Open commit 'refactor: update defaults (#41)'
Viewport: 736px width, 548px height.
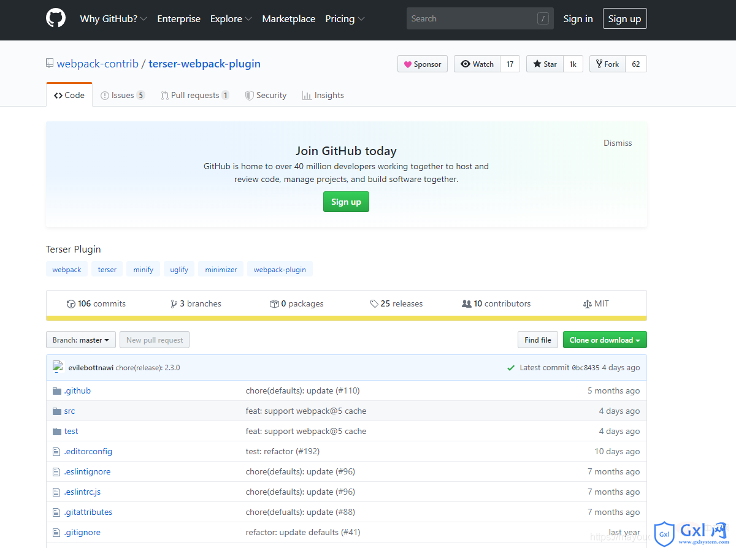(303, 532)
